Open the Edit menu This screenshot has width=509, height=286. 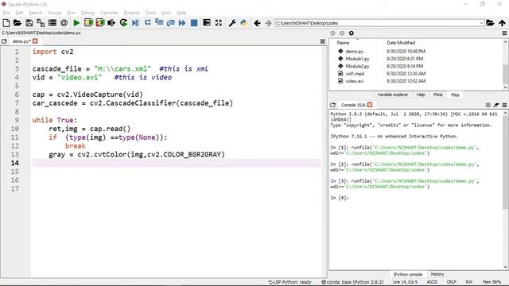click(x=19, y=13)
